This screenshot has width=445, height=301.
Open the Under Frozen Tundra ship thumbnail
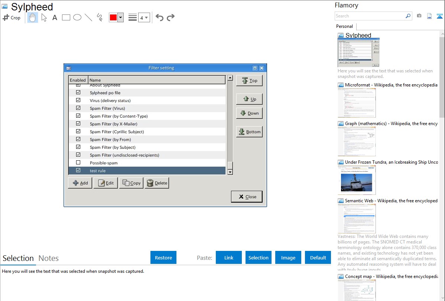357,180
